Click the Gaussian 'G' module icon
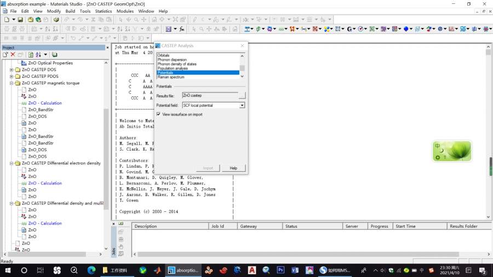This screenshot has height=277, width=493. (350, 29)
